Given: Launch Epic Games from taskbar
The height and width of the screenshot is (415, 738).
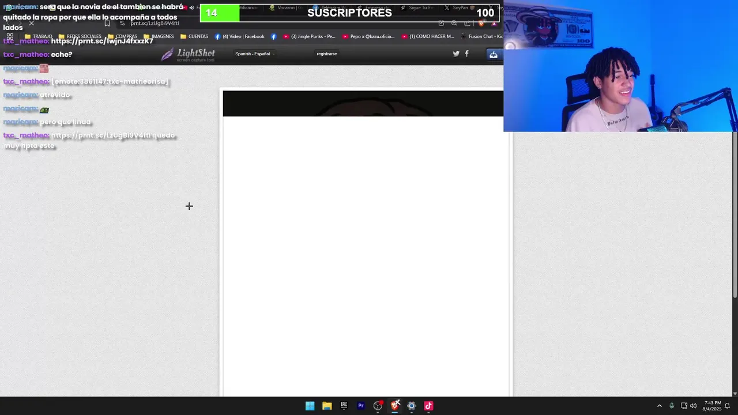Looking at the screenshot, I should (344, 406).
